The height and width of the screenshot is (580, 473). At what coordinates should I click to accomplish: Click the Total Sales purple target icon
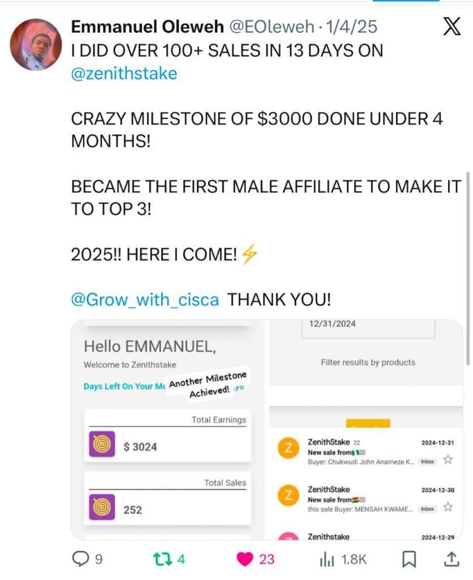(x=102, y=507)
